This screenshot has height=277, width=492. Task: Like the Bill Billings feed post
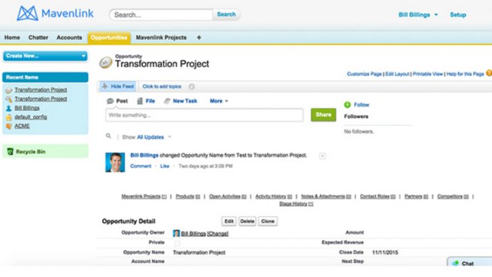click(x=164, y=166)
